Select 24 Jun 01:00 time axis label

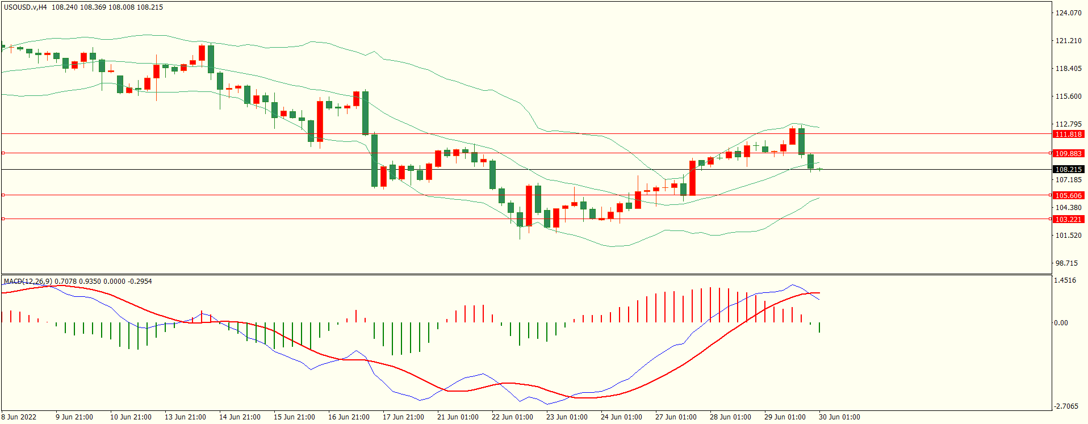pos(621,417)
